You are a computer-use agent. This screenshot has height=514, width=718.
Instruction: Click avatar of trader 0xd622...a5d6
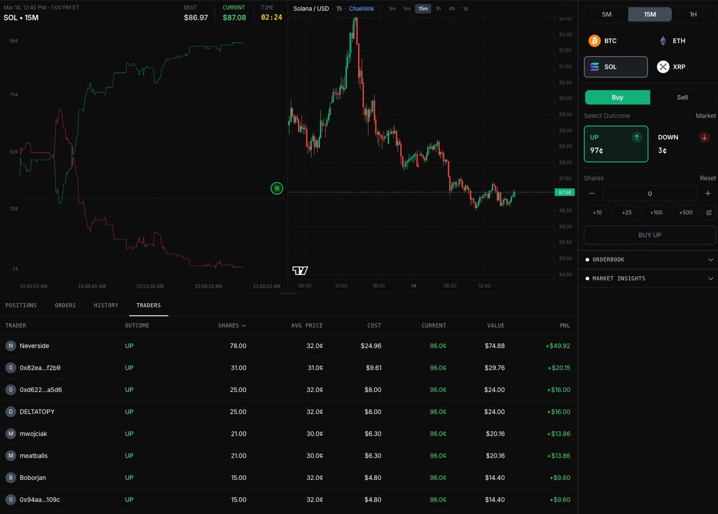click(x=10, y=390)
